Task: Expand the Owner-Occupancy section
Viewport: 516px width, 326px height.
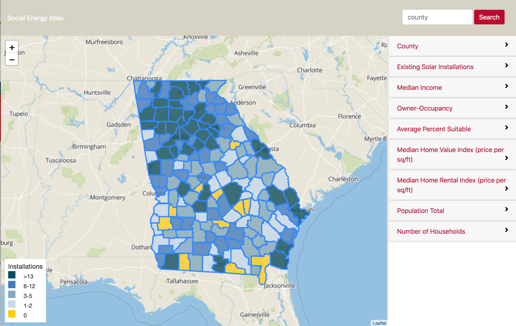Action: [x=451, y=108]
